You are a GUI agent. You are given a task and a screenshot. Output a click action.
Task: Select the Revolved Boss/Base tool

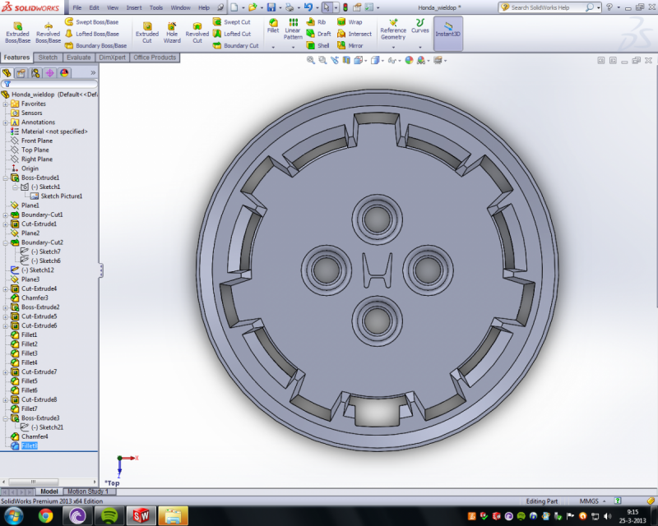coord(48,33)
